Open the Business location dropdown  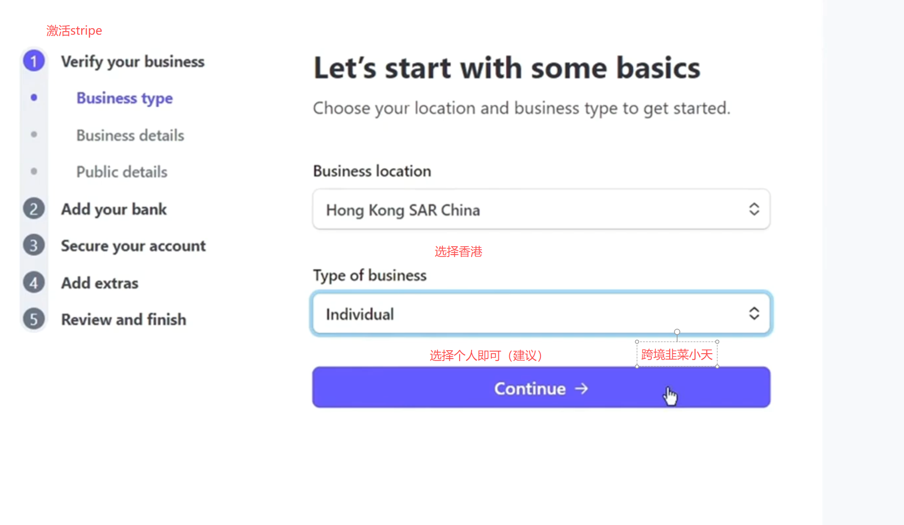click(540, 210)
